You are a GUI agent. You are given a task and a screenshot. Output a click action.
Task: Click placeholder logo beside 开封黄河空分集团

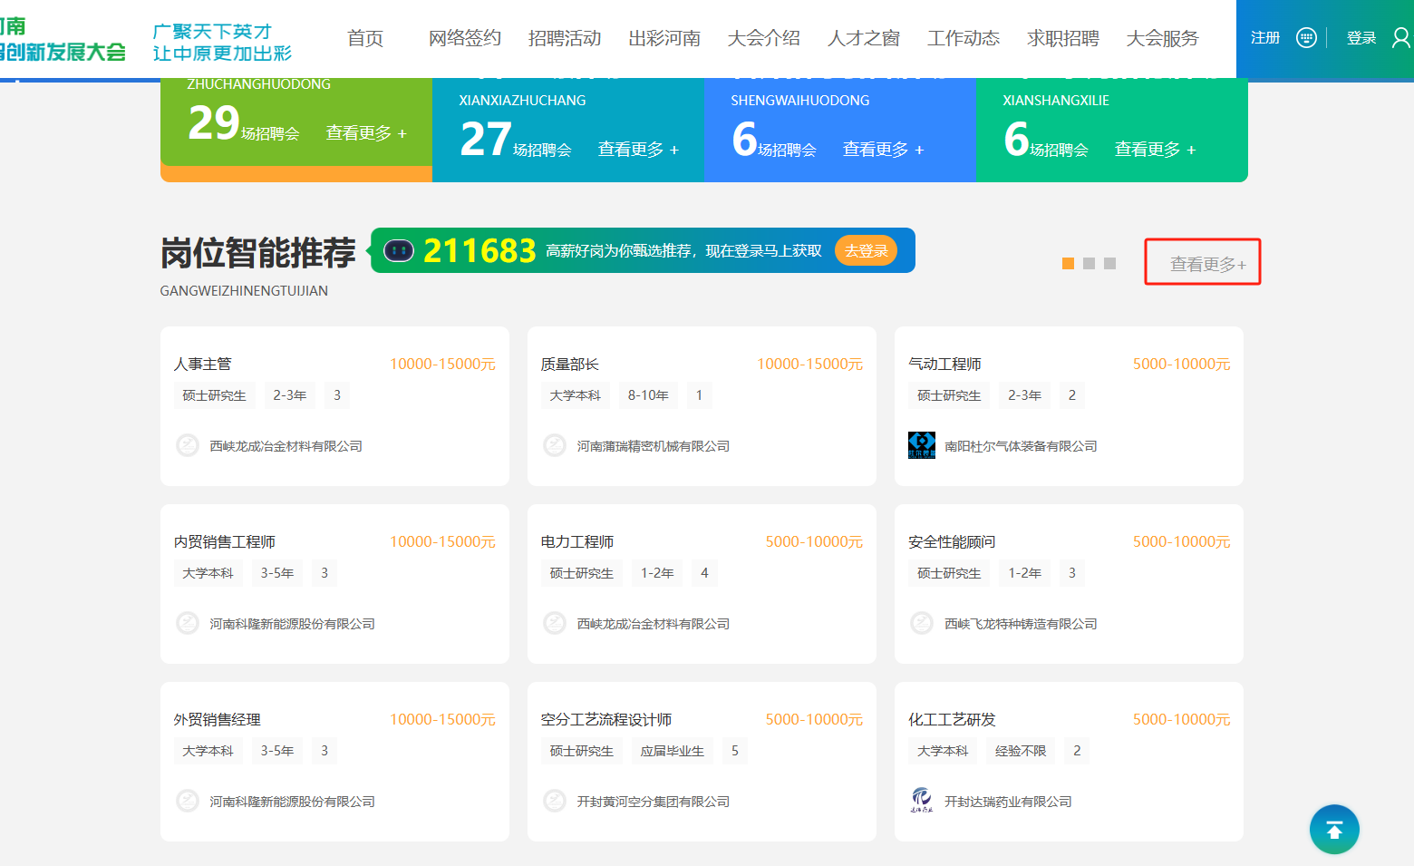(555, 801)
